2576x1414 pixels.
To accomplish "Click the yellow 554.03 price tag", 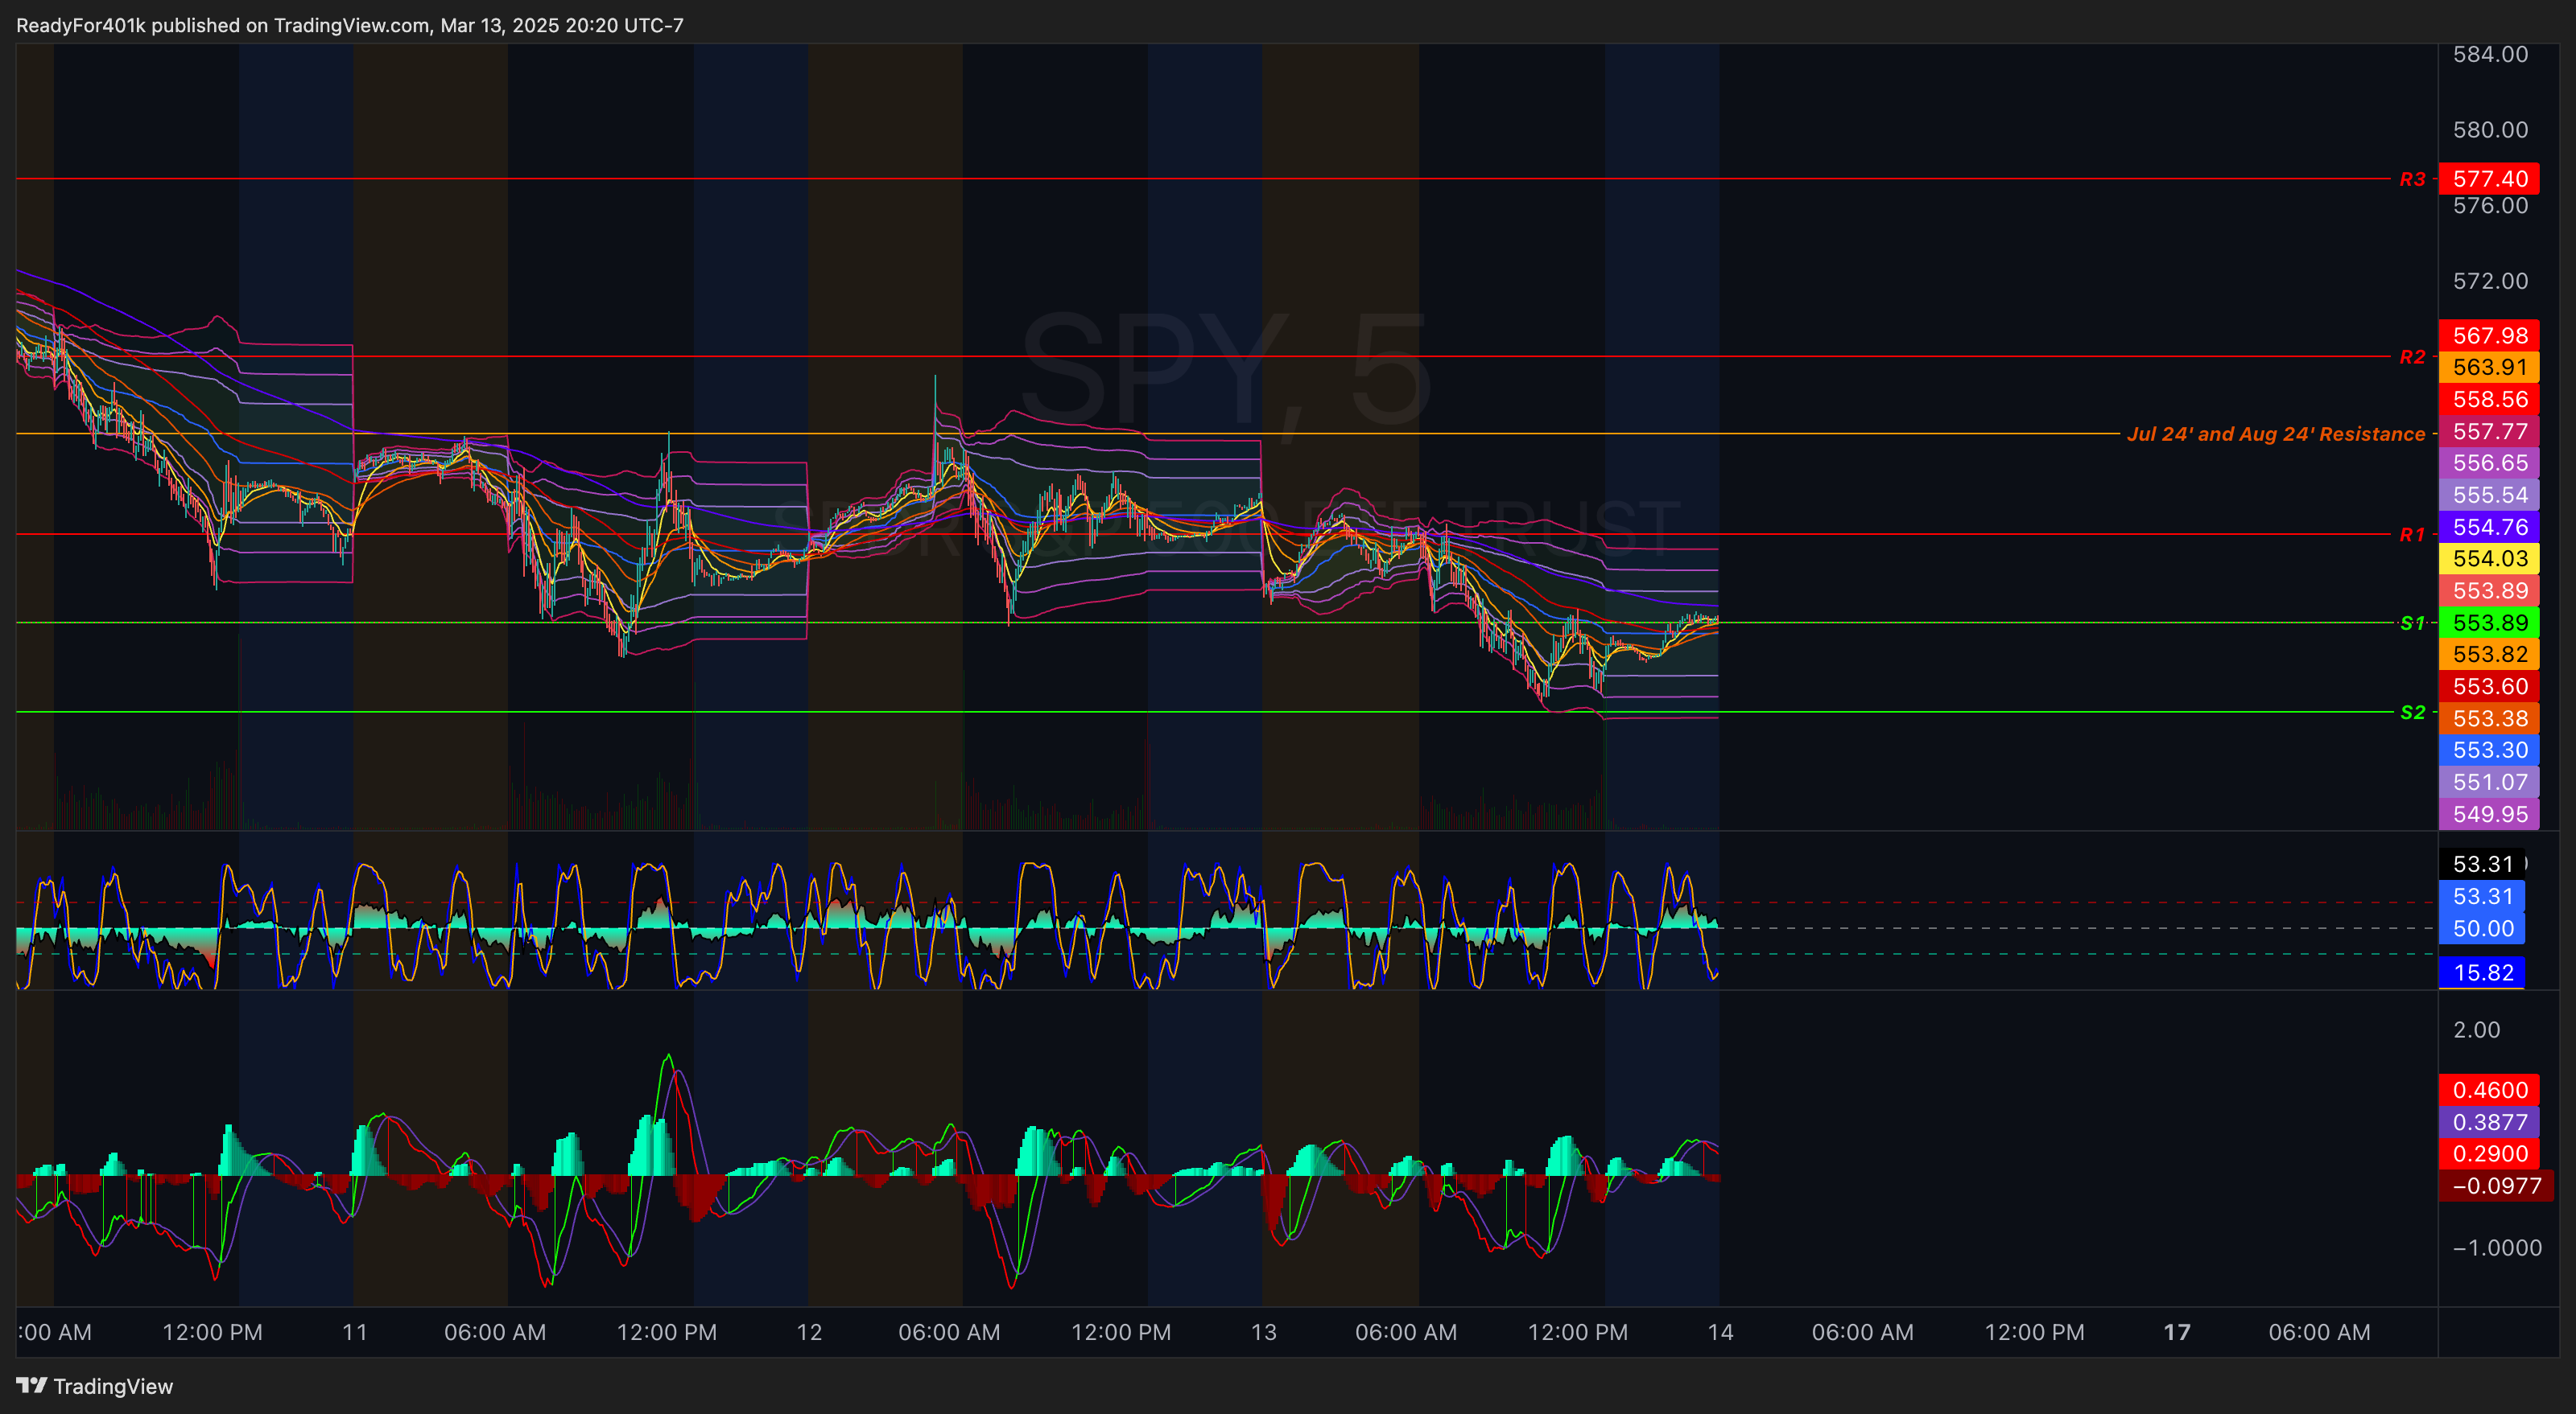I will 2489,559.
